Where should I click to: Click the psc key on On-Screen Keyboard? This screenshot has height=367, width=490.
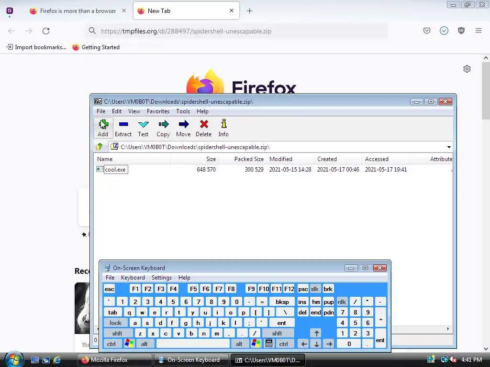(x=303, y=289)
